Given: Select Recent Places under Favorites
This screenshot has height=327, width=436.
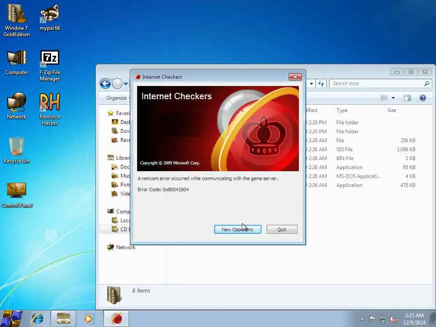Looking at the screenshot, I should (120, 140).
